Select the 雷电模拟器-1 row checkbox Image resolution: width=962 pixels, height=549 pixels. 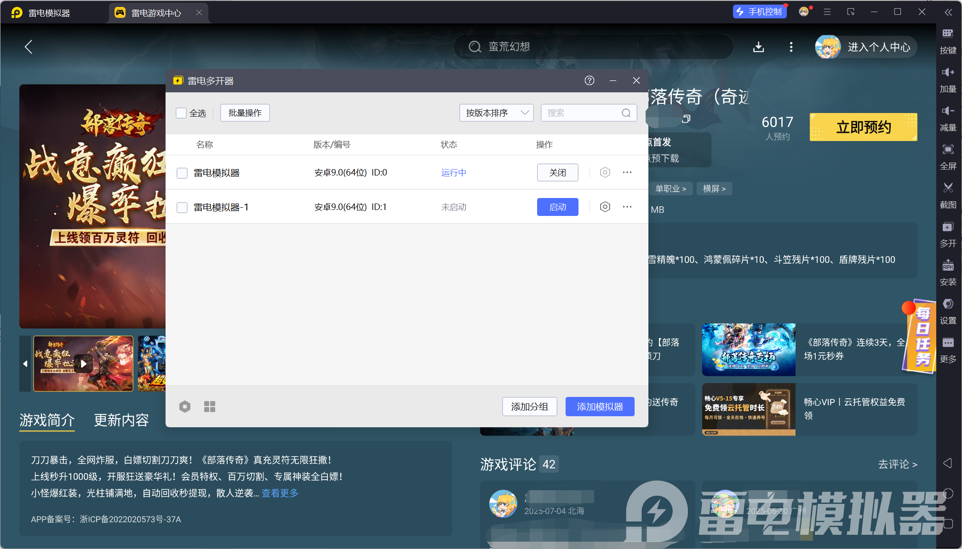click(182, 207)
